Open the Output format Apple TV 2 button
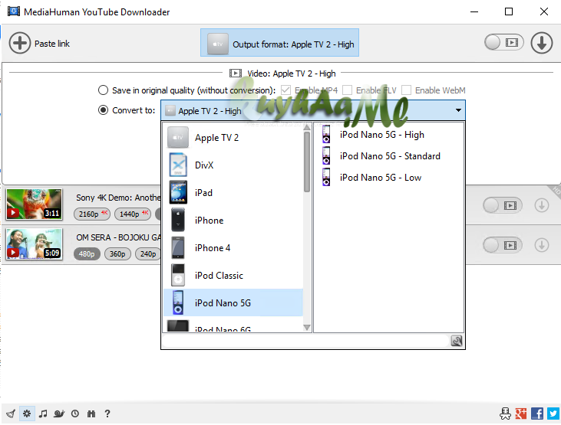 coord(279,43)
